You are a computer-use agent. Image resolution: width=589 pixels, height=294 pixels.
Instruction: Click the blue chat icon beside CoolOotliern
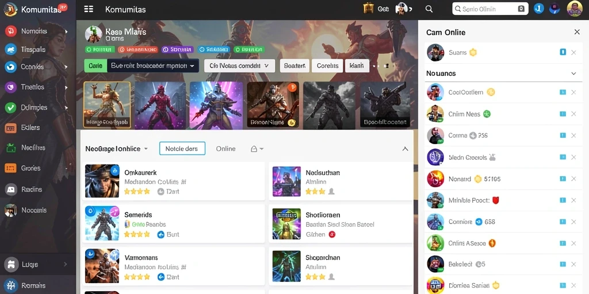[563, 92]
